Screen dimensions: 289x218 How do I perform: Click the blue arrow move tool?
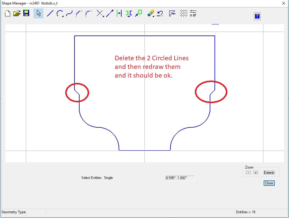(x=110, y=13)
